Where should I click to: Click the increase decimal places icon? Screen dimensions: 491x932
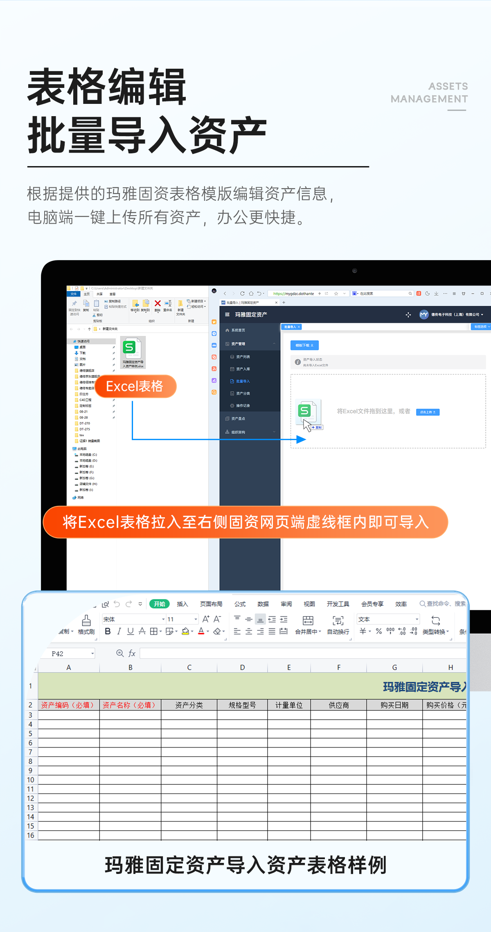(402, 631)
